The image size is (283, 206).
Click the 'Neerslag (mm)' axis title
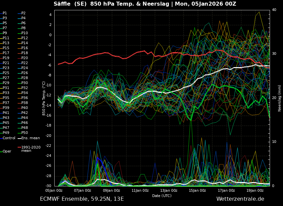[x=279, y=98]
